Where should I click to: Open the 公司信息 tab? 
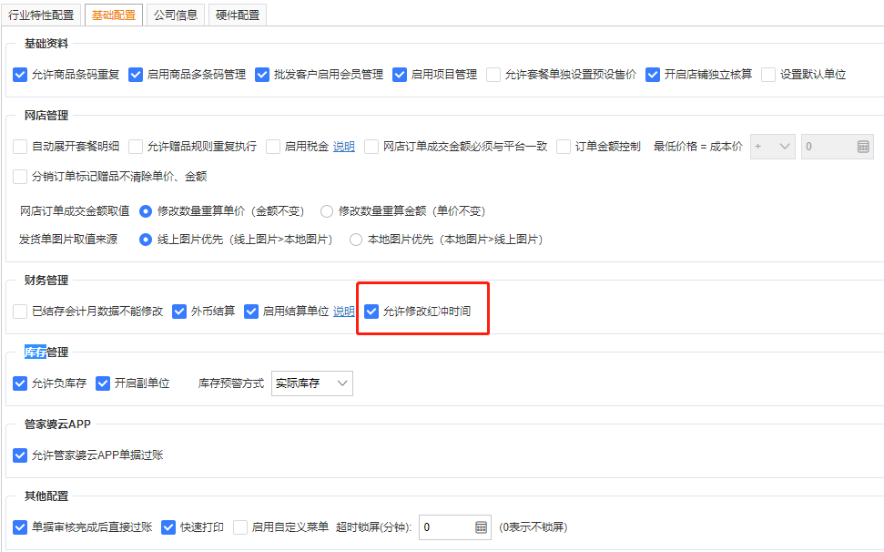point(176,15)
